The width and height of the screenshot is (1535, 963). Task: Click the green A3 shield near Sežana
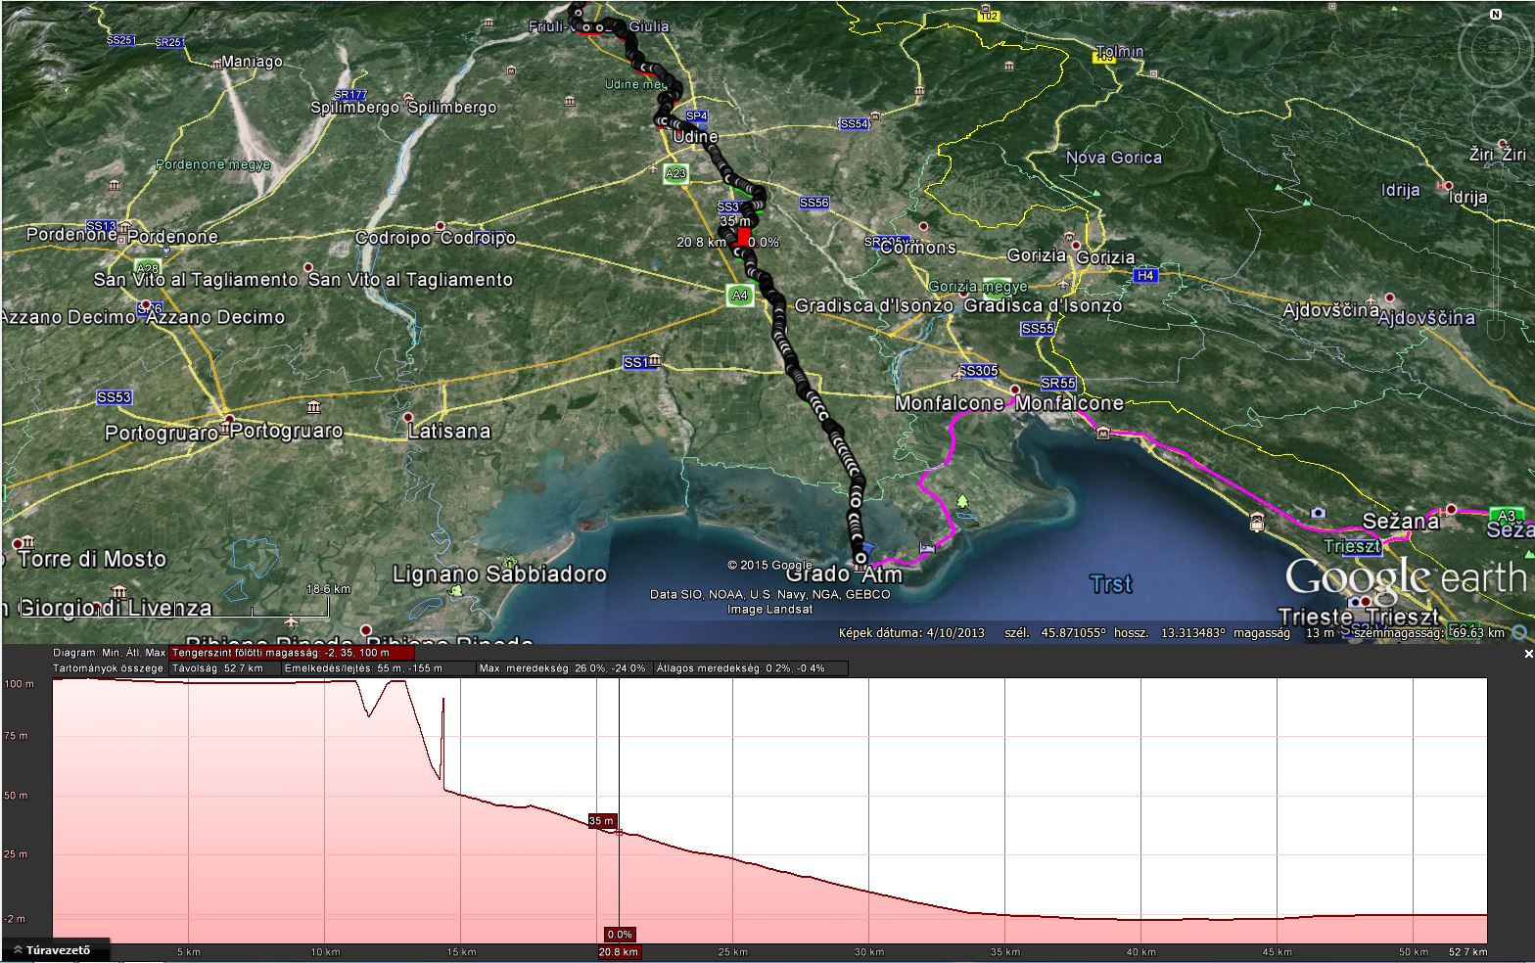click(x=1507, y=516)
